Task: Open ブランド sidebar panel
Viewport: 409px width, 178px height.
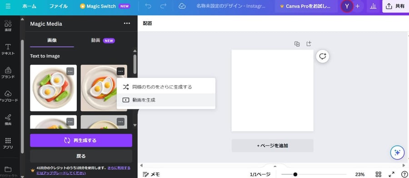Action: click(x=8, y=73)
